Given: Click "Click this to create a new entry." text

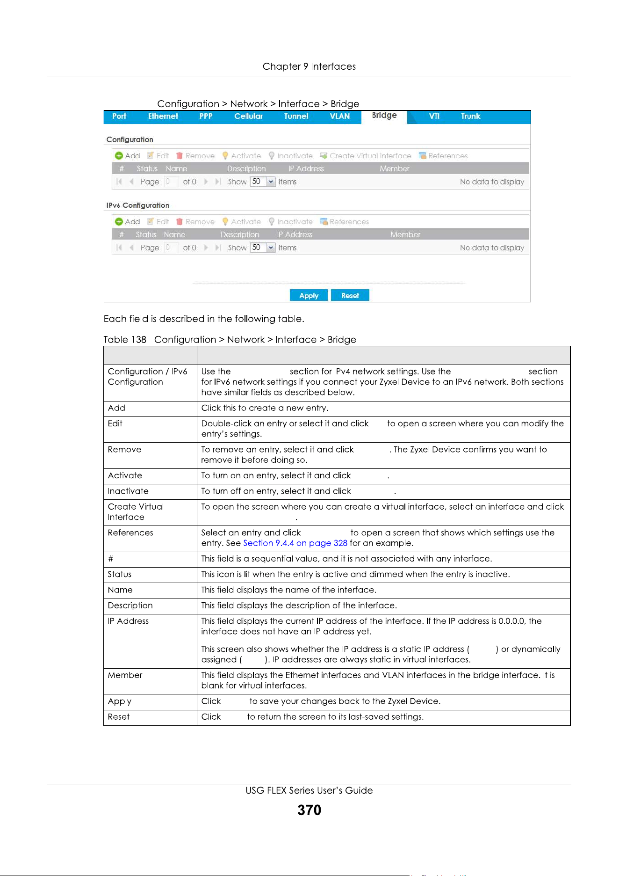Looking at the screenshot, I should pos(265,408).
